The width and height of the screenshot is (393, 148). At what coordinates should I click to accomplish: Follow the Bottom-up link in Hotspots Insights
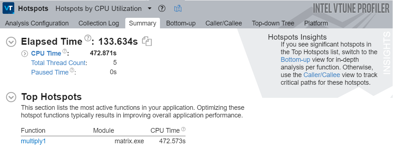(294, 60)
